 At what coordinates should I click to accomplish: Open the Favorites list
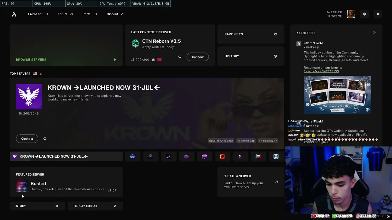click(251, 34)
